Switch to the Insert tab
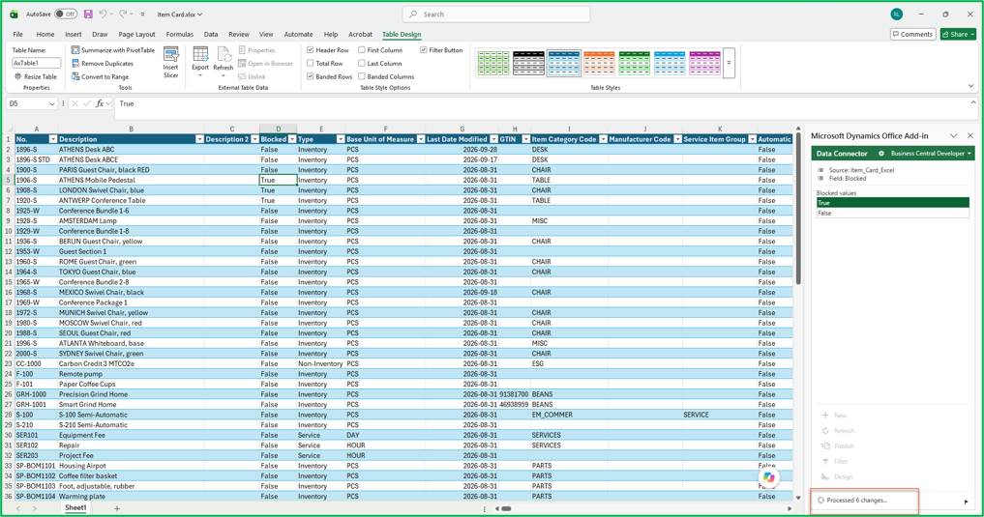Screen dimensions: 984x517 (x=74, y=35)
